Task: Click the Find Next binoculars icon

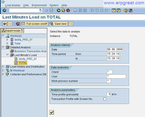Action: 85,10
